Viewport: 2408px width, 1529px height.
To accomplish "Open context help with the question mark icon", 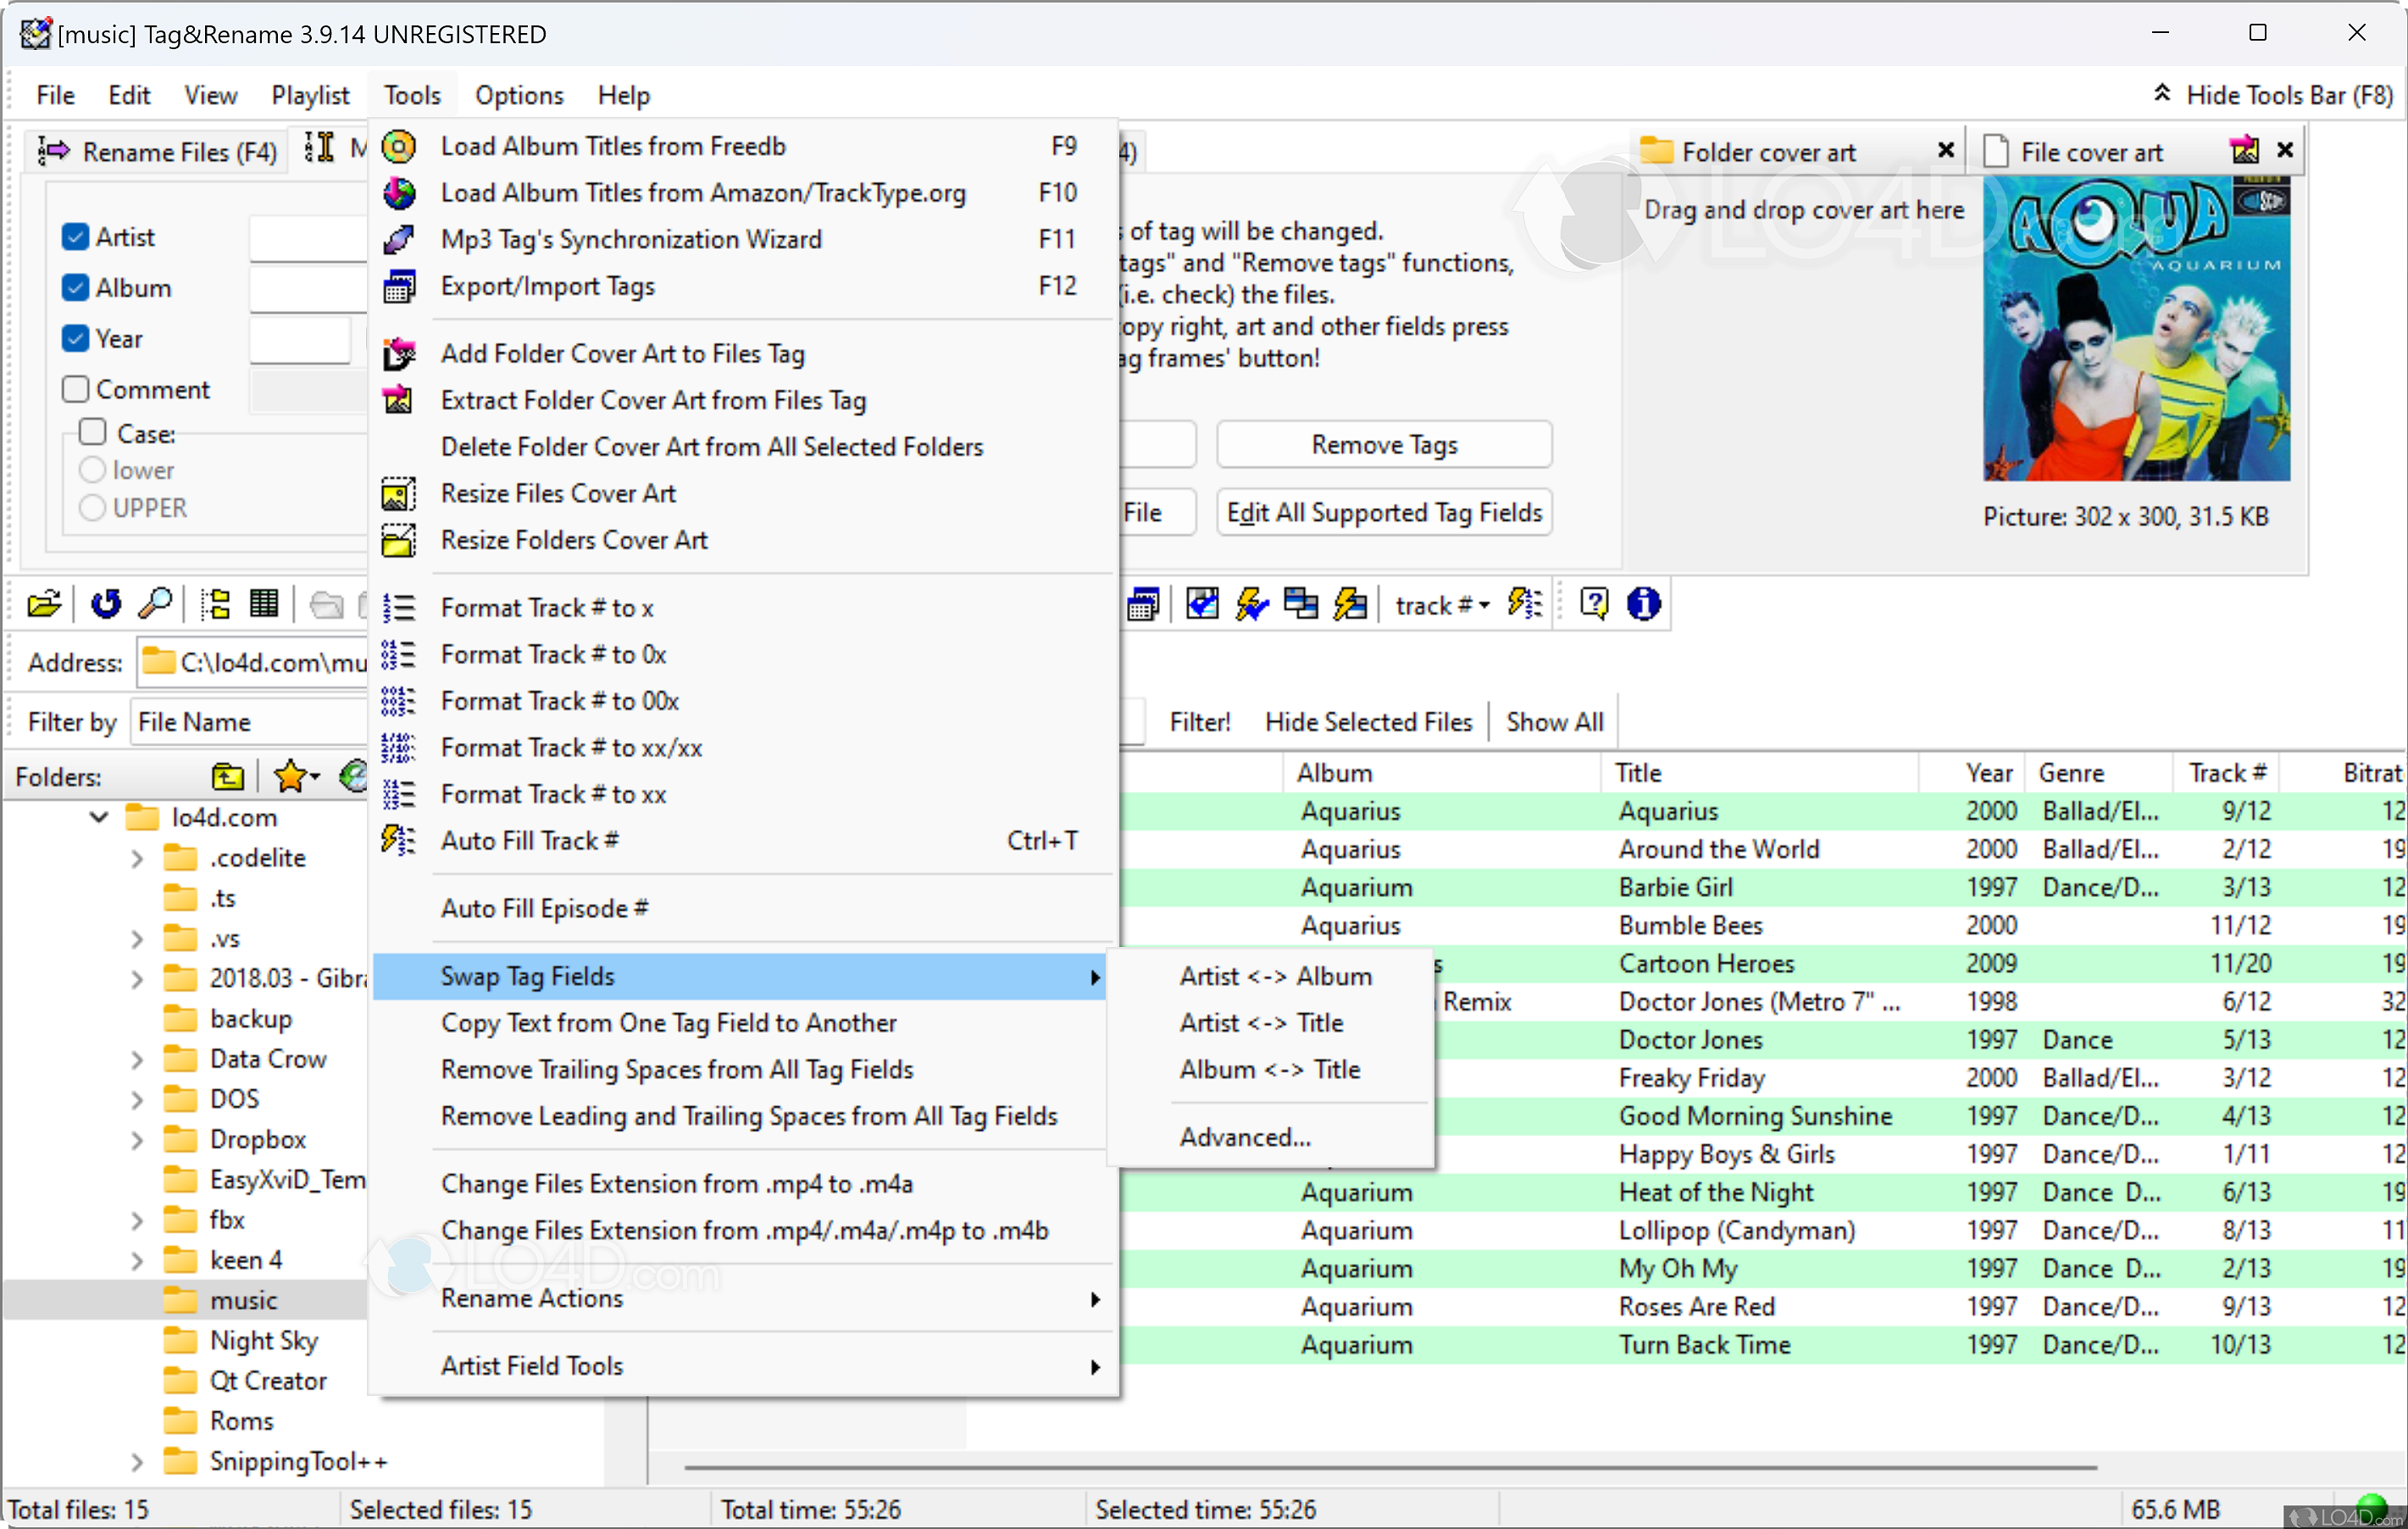I will pyautogui.click(x=1594, y=604).
